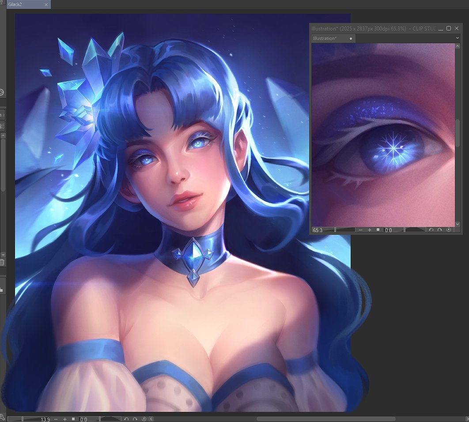Zoom out main canvas with minus icon
The image size is (469, 422).
56,419
